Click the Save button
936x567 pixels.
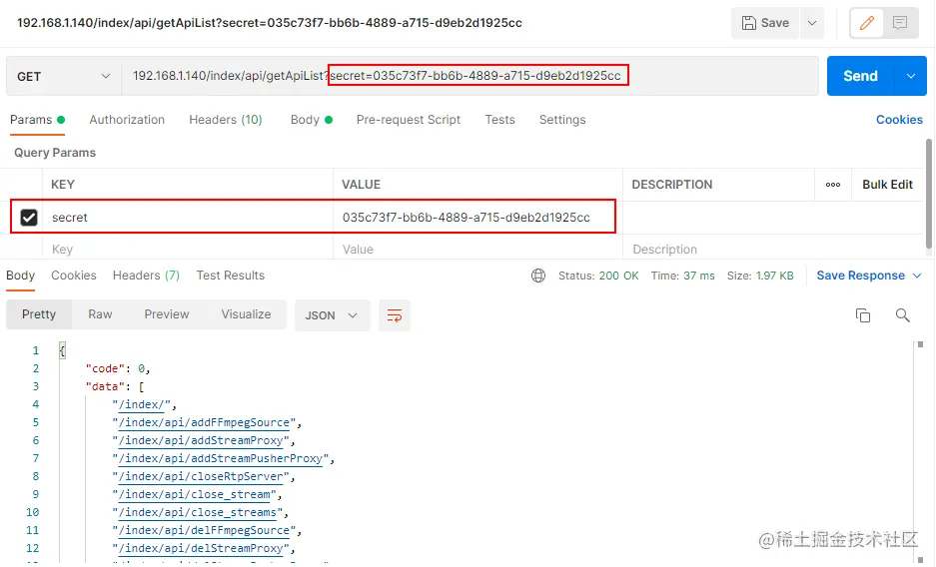coord(765,23)
